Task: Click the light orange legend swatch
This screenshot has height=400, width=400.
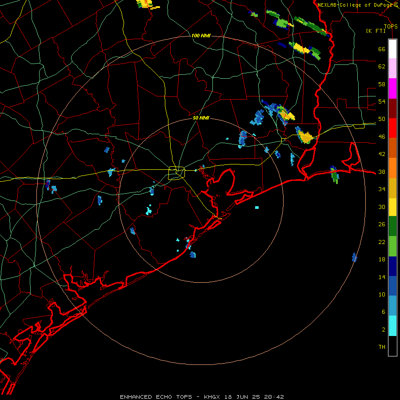Action: point(392,168)
